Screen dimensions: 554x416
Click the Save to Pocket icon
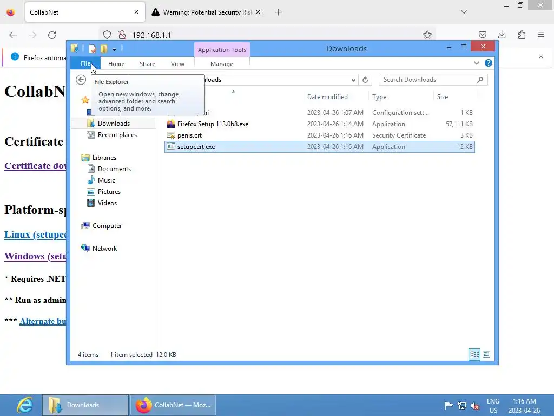point(483,35)
